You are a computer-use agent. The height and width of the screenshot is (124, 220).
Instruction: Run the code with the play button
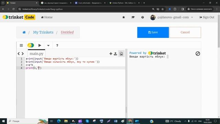pyautogui.click(x=40, y=45)
